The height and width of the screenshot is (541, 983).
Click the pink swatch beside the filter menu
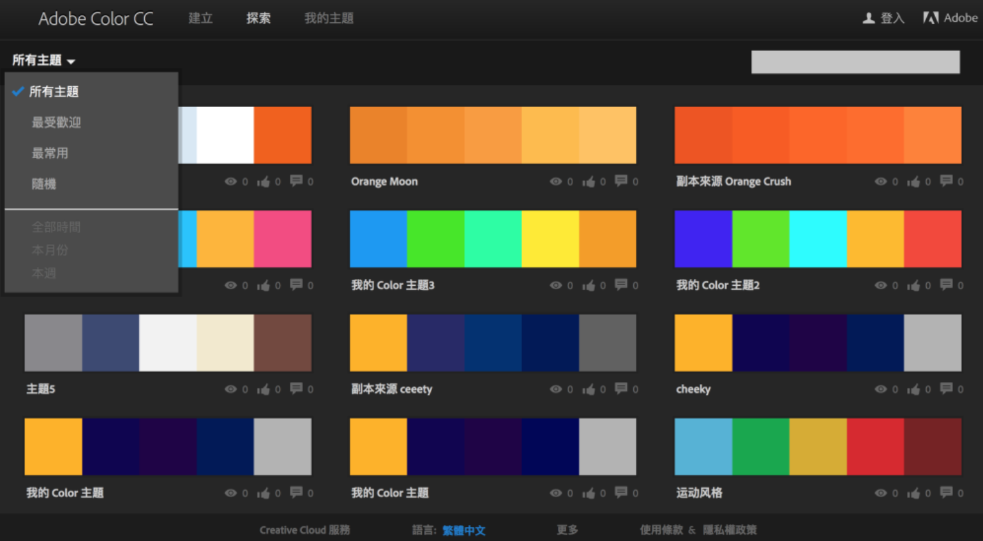coord(283,239)
